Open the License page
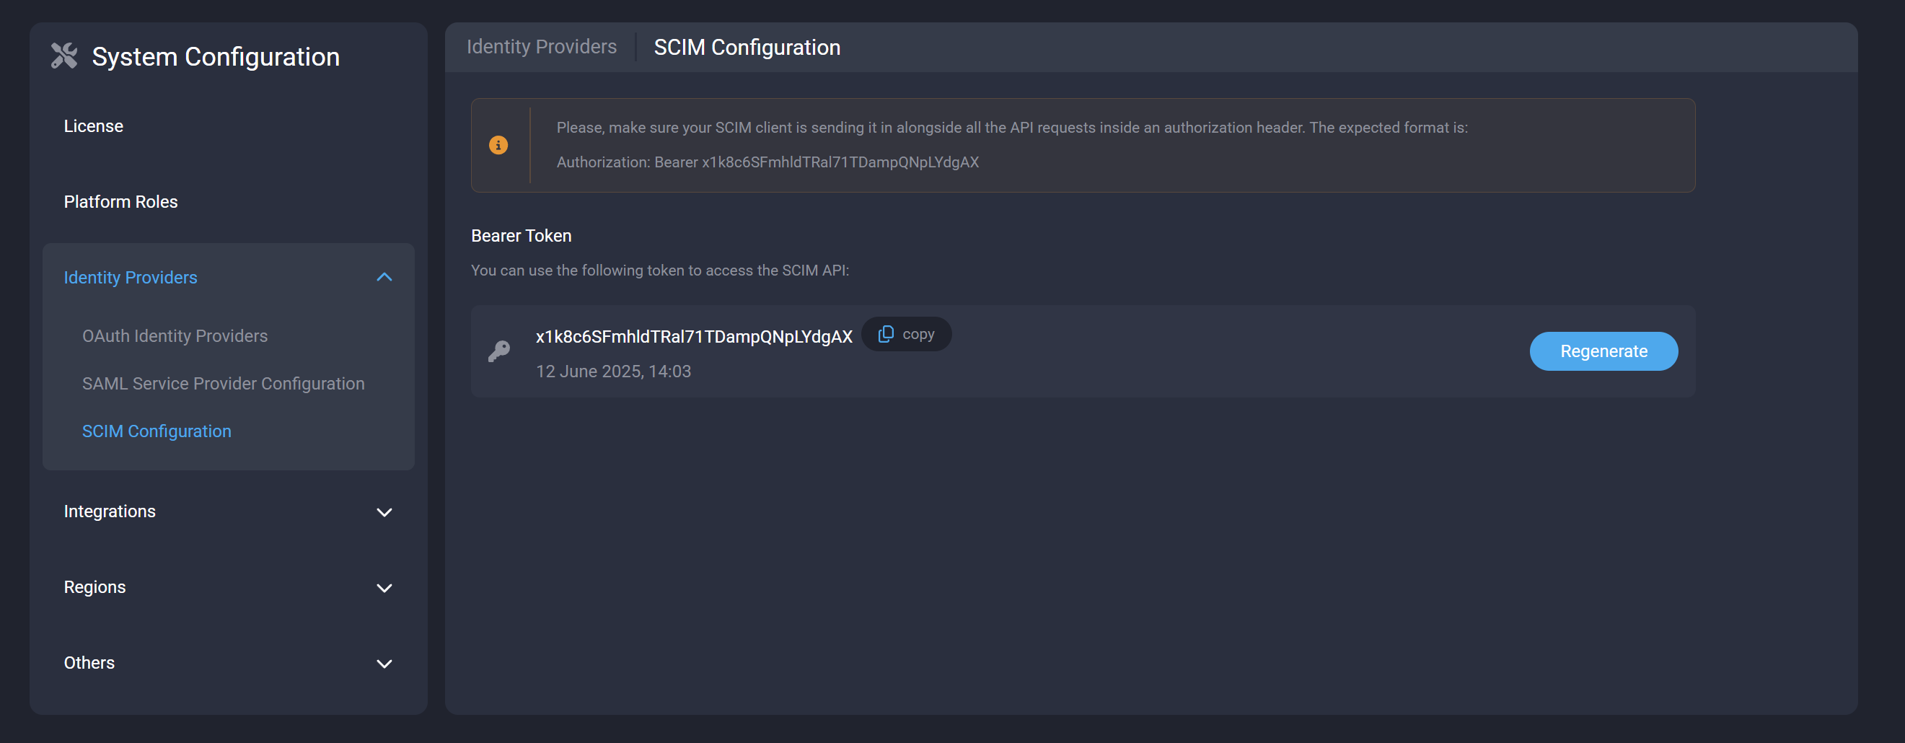The height and width of the screenshot is (743, 1905). coord(93,126)
